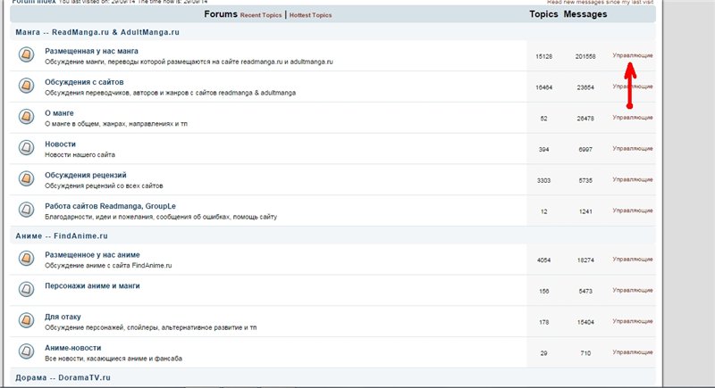Open the О манге forum
Screen dimensions: 715x388
[x=59, y=112]
